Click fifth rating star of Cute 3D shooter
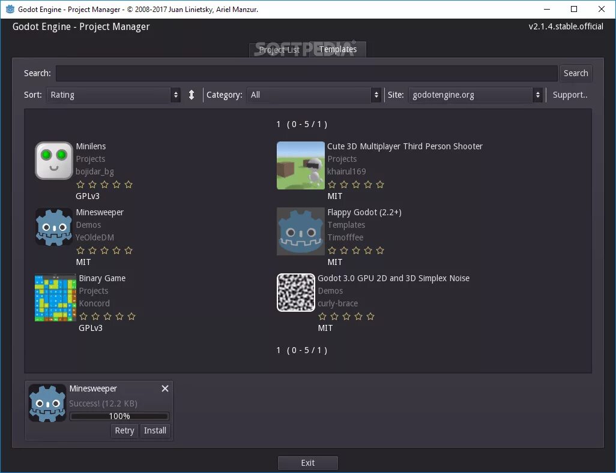 coord(380,184)
